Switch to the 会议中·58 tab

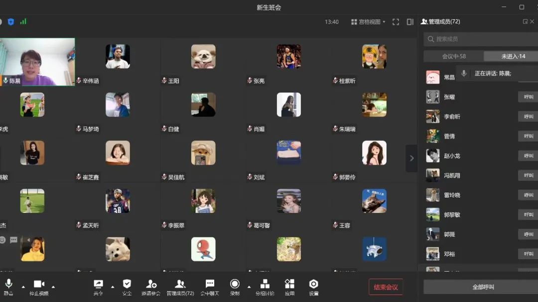pos(453,56)
